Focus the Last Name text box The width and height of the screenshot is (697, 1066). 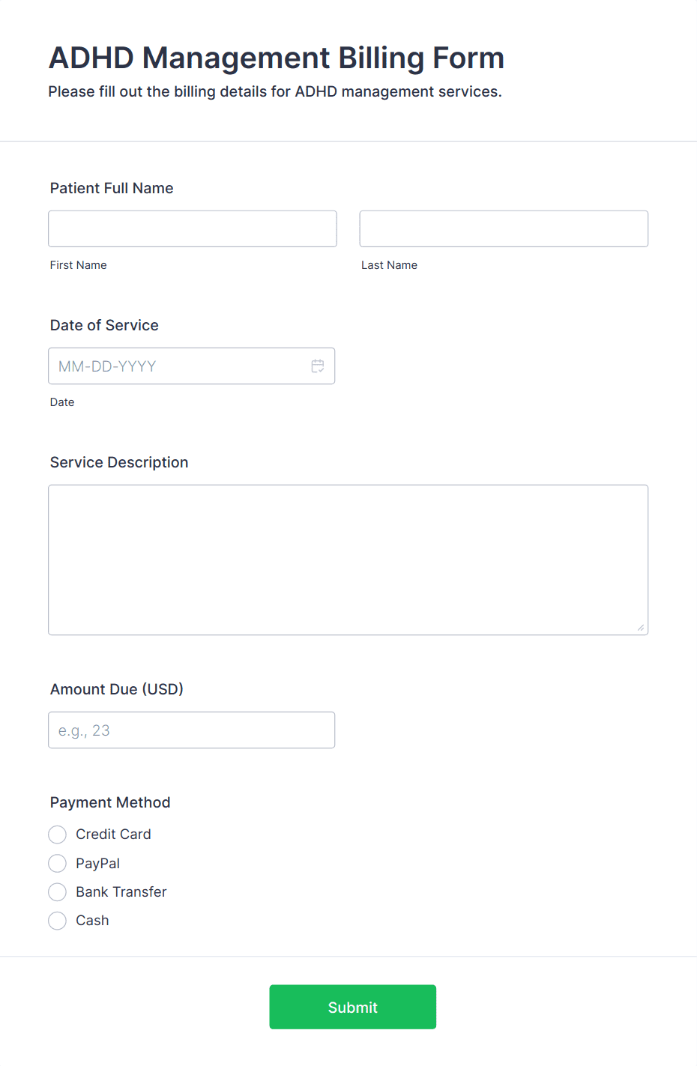click(x=504, y=228)
